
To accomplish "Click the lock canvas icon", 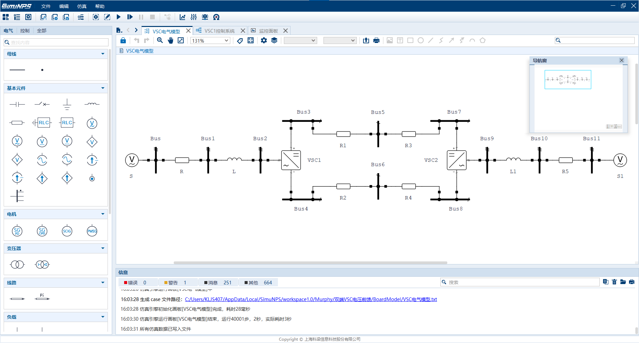I will coord(123,40).
